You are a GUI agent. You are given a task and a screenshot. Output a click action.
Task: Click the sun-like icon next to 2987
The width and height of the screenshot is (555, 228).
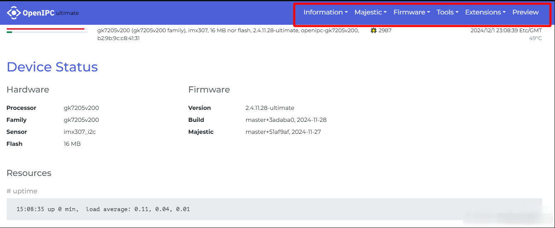click(x=374, y=31)
